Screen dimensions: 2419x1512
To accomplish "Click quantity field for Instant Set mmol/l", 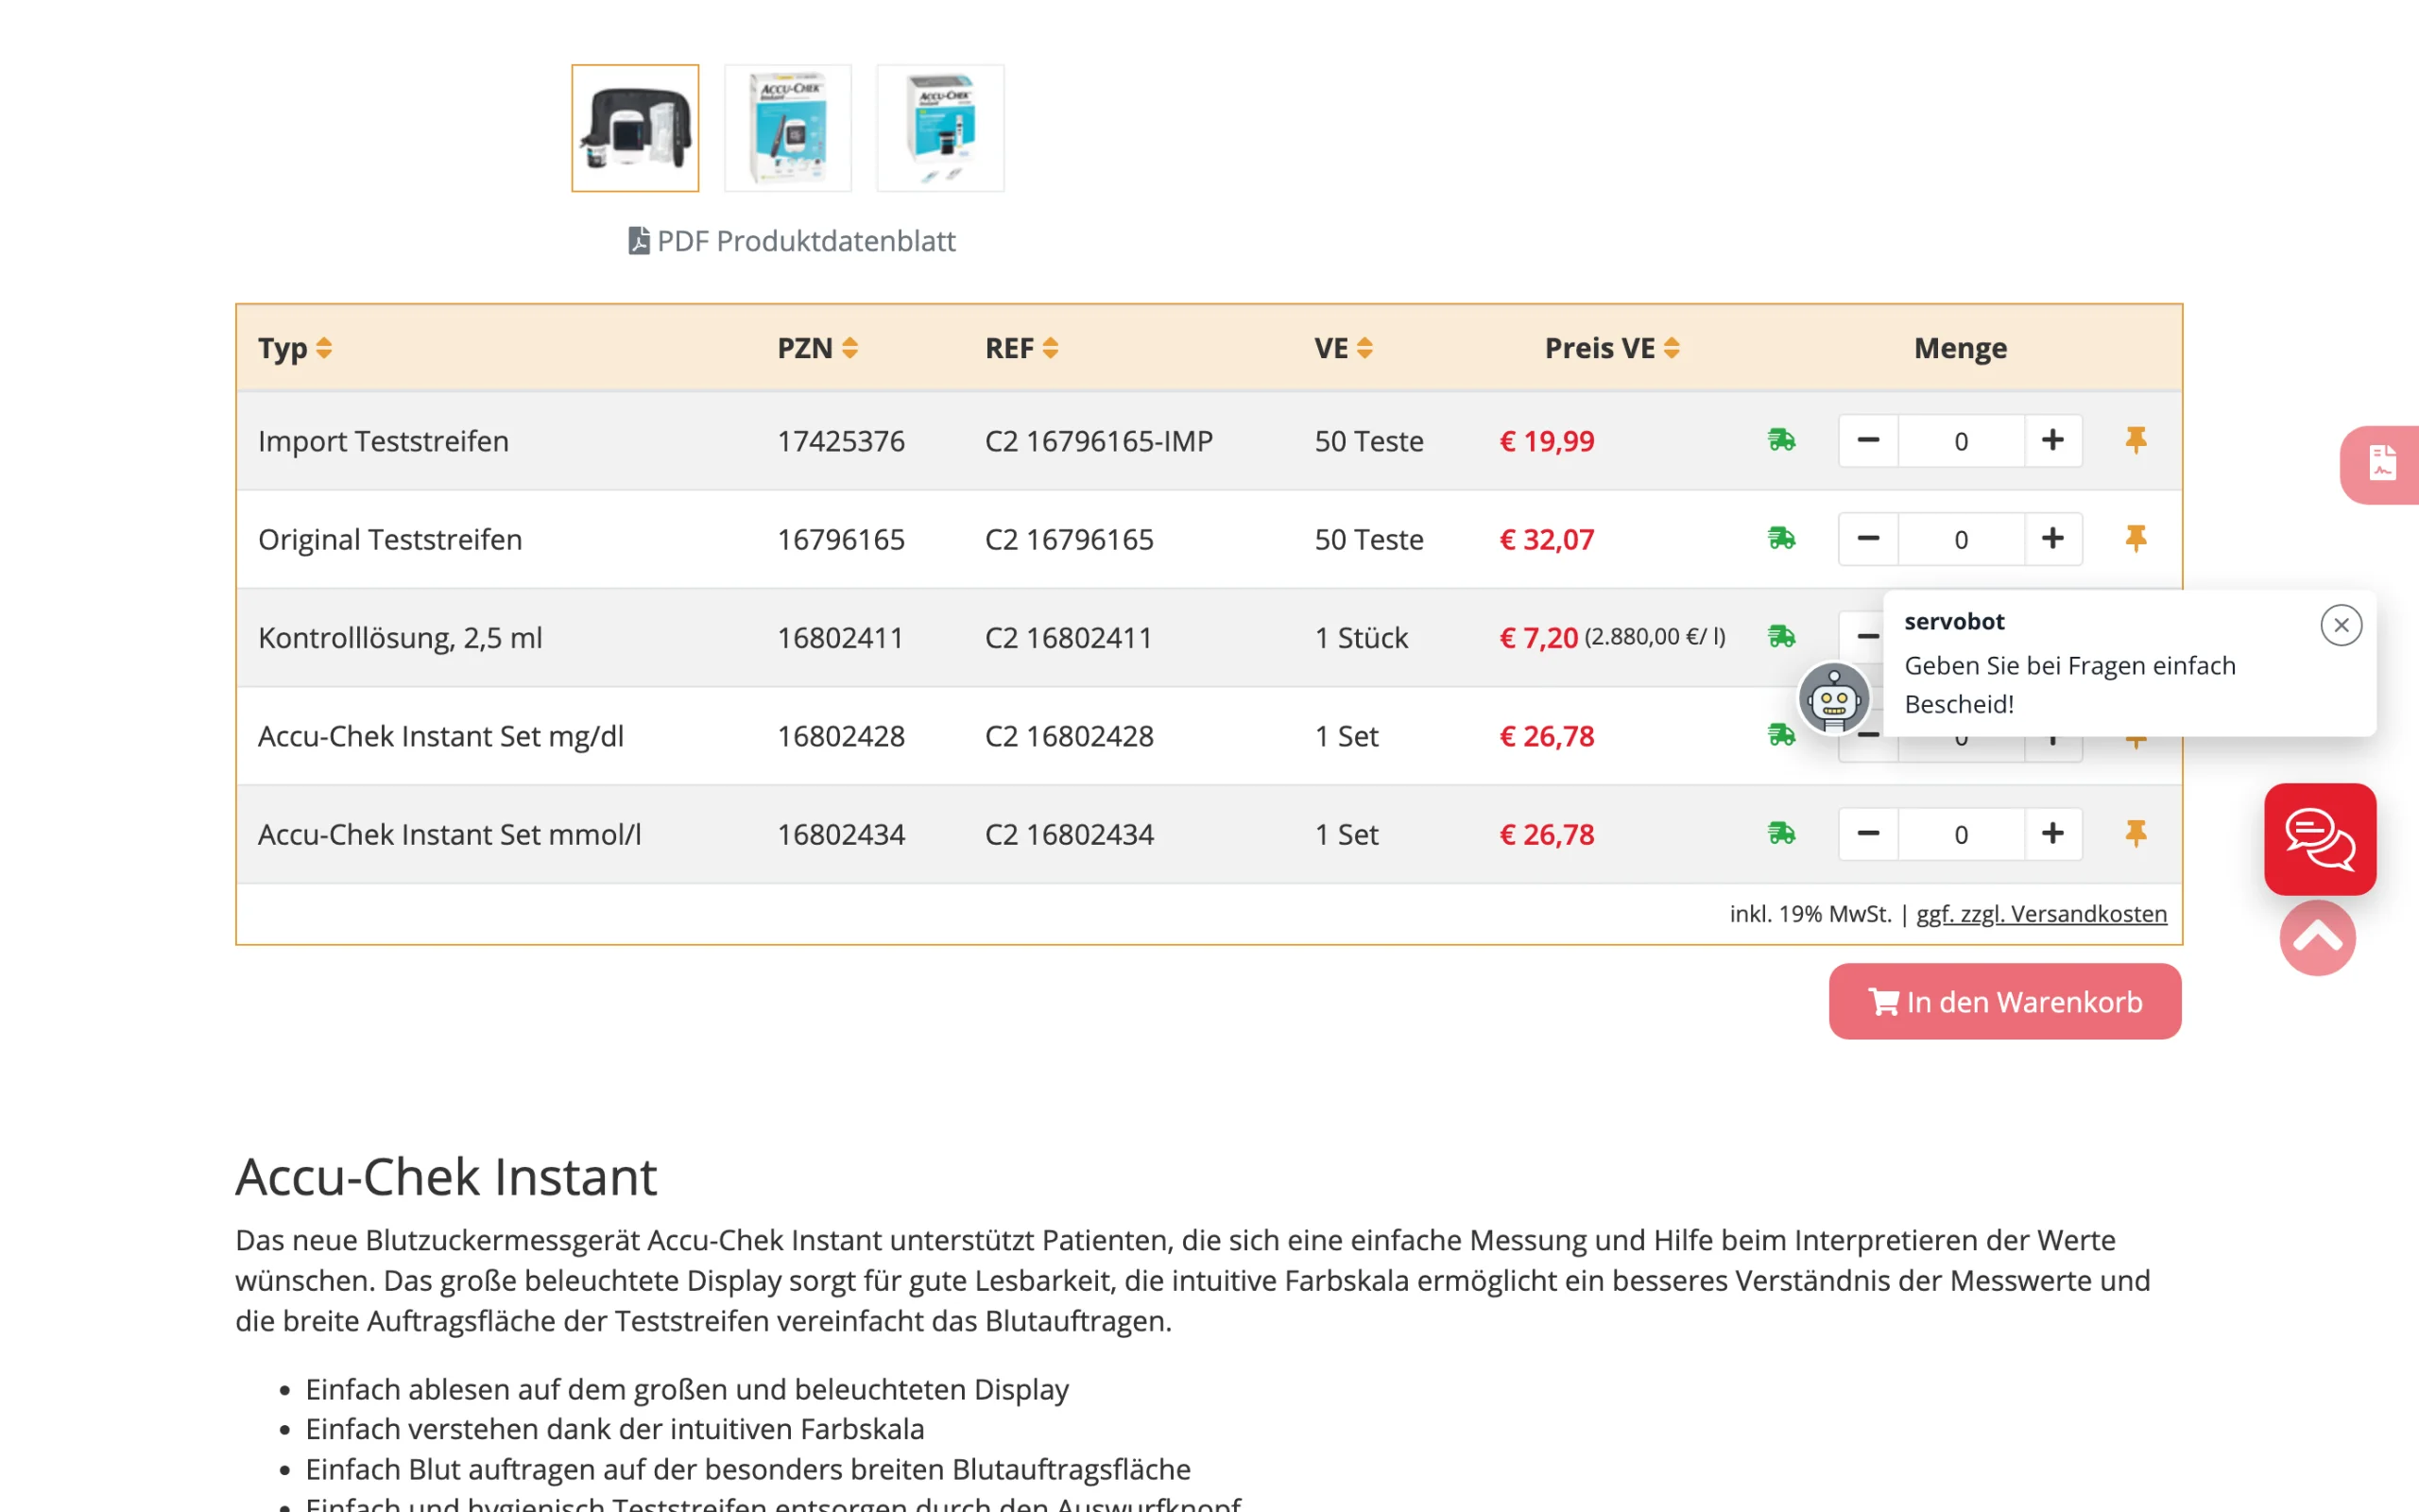I will [1962, 833].
